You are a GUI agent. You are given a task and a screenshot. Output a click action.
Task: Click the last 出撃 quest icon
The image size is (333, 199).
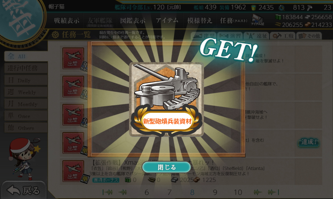(x=73, y=171)
